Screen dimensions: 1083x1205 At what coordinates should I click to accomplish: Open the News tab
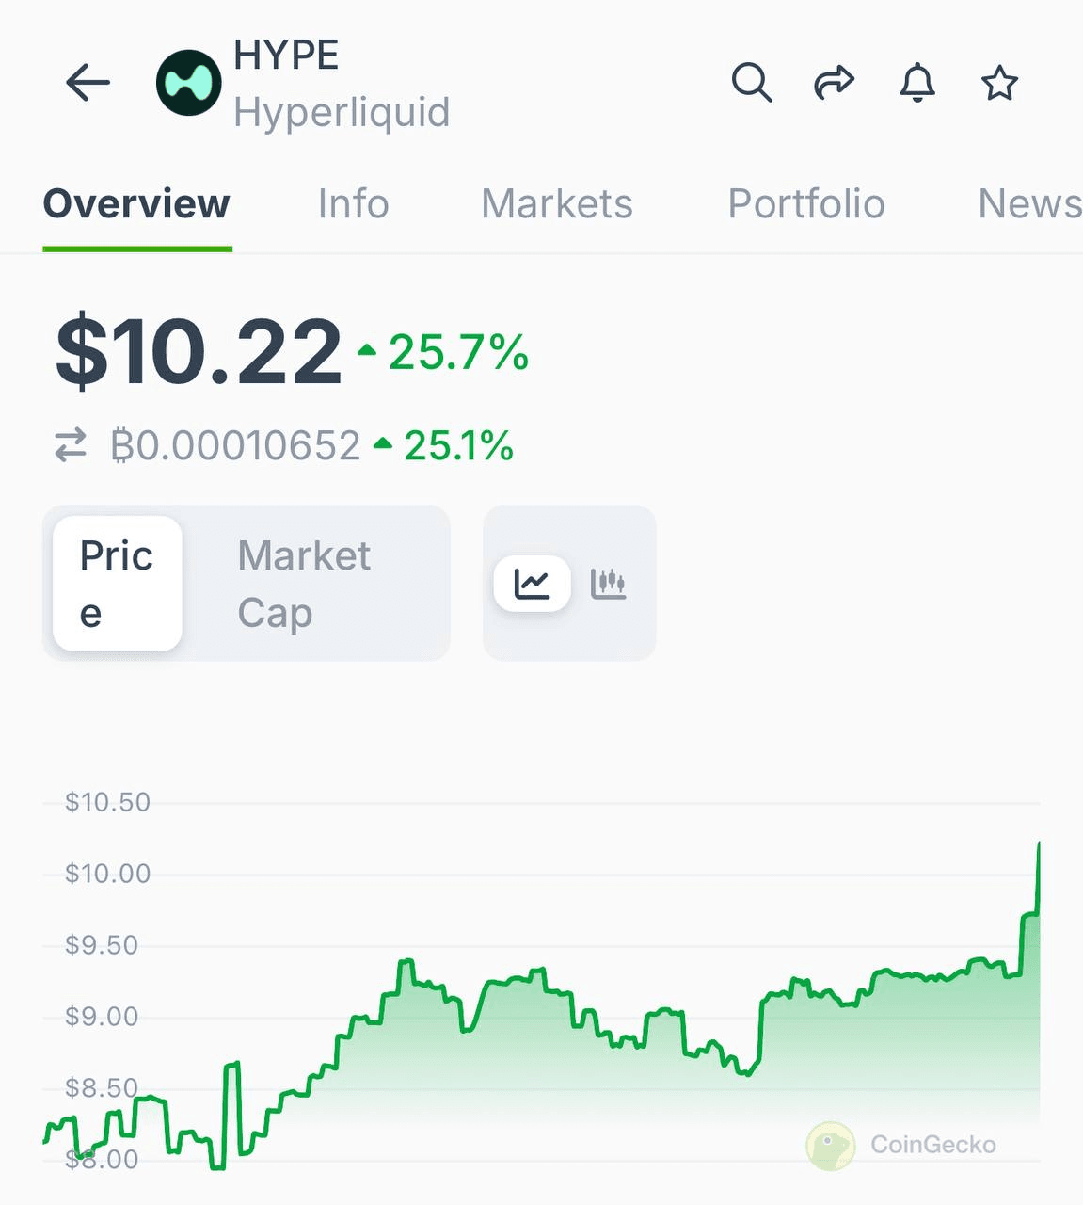point(1029,203)
